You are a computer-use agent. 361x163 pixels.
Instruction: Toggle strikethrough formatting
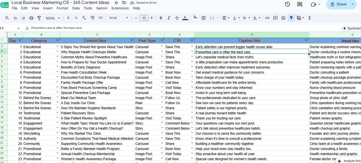pyautogui.click(x=177, y=18)
